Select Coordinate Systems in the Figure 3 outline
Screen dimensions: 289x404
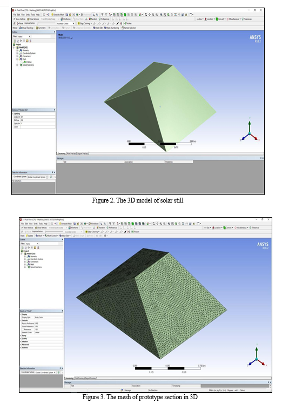tap(35, 259)
